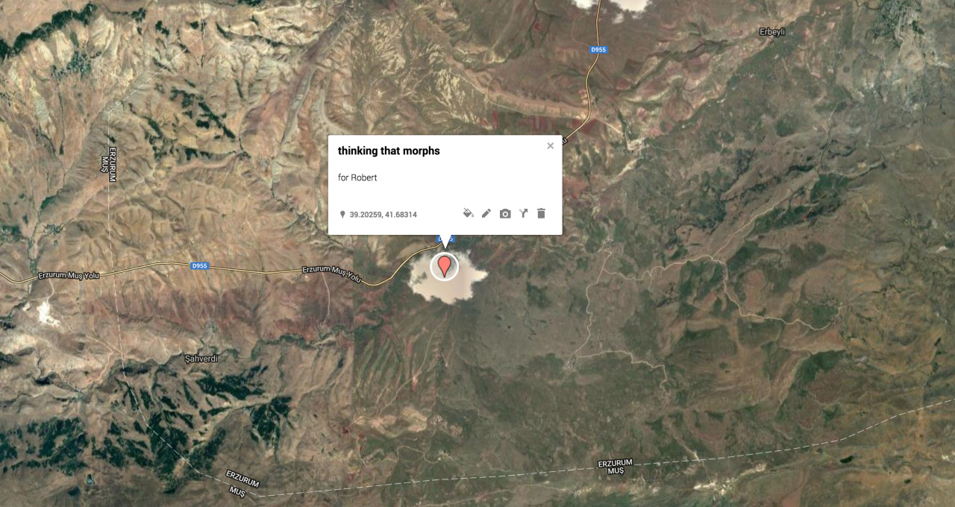Add an image using the camera icon
The image size is (955, 507).
(505, 214)
